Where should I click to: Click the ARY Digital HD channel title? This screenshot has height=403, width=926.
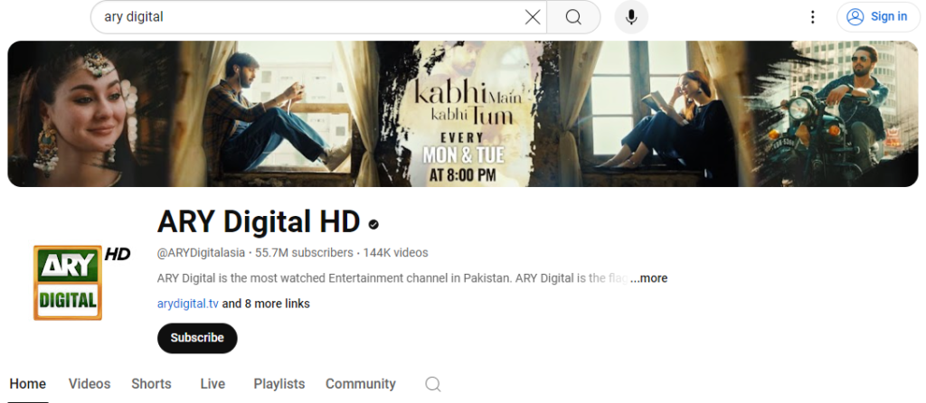[259, 222]
